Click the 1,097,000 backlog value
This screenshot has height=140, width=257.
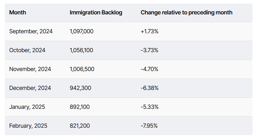pos(82,31)
